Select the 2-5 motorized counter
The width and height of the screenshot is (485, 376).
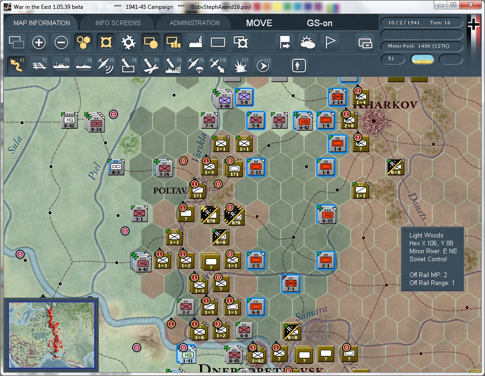coord(256,260)
